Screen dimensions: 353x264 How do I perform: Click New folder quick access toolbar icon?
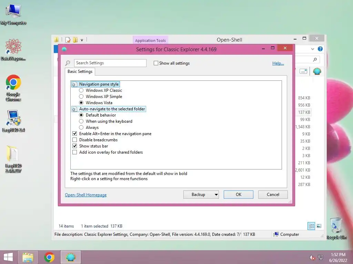75,40
